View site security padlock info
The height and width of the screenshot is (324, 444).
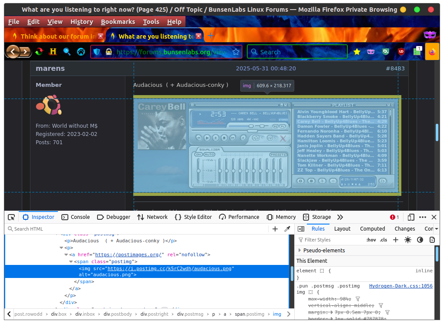(109, 52)
